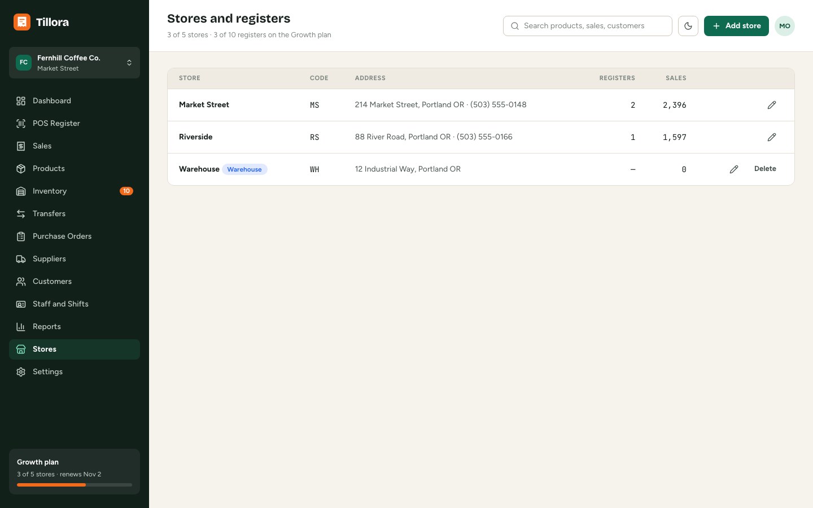
Task: Click the Registers column header
Action: (x=617, y=78)
